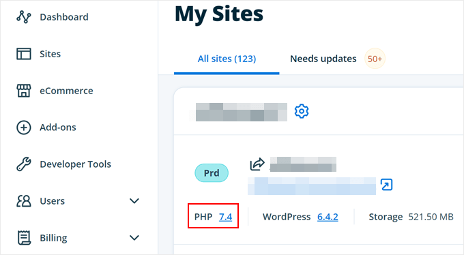
Task: Click the 50+ updates badge
Action: click(375, 59)
